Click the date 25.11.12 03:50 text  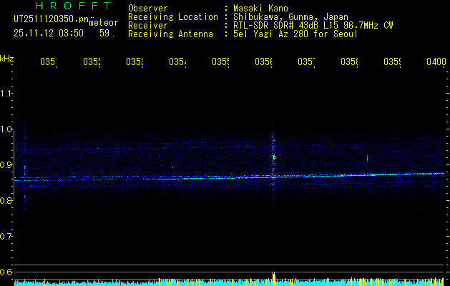click(49, 34)
